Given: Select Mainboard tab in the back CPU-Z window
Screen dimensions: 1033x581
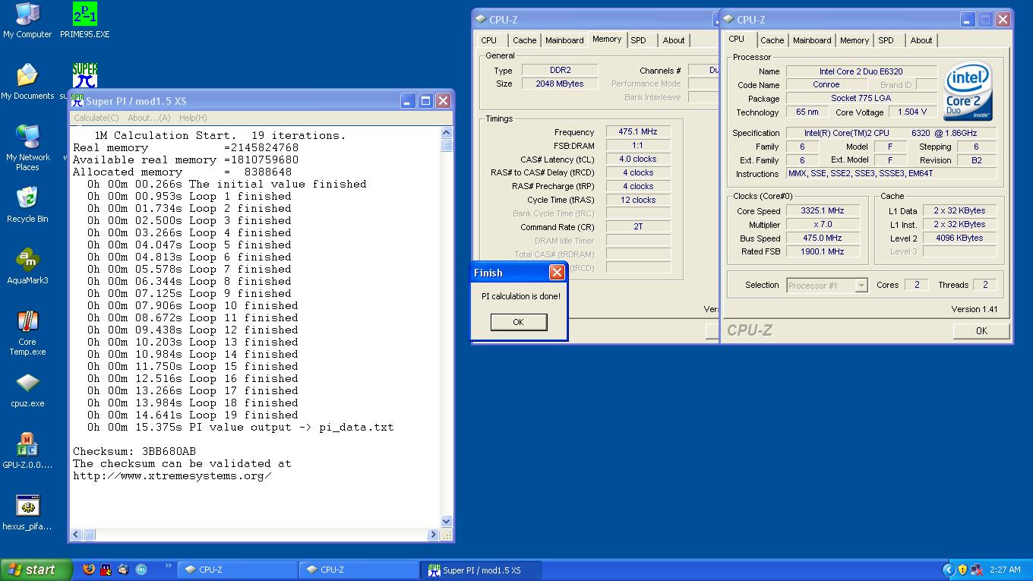Looking at the screenshot, I should point(564,40).
